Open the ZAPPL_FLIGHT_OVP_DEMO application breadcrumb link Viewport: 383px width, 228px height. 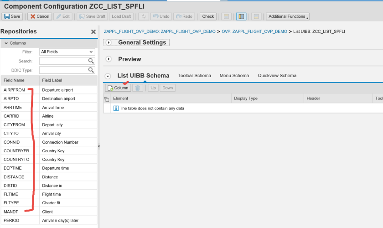[160, 31]
